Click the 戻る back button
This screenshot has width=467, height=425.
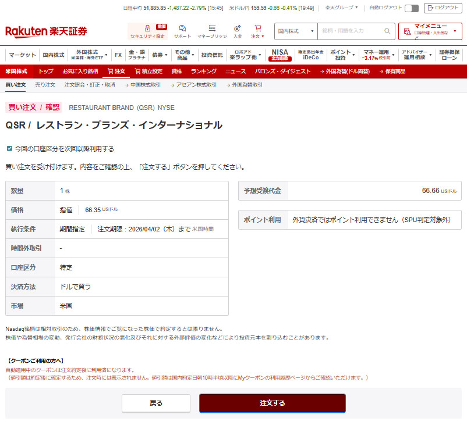click(x=156, y=403)
